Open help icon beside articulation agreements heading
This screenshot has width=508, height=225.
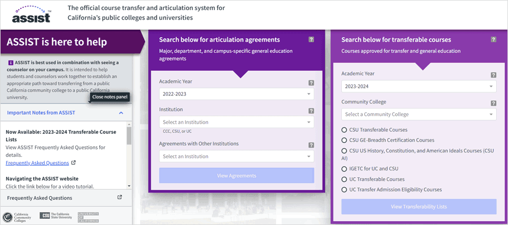tap(311, 39)
